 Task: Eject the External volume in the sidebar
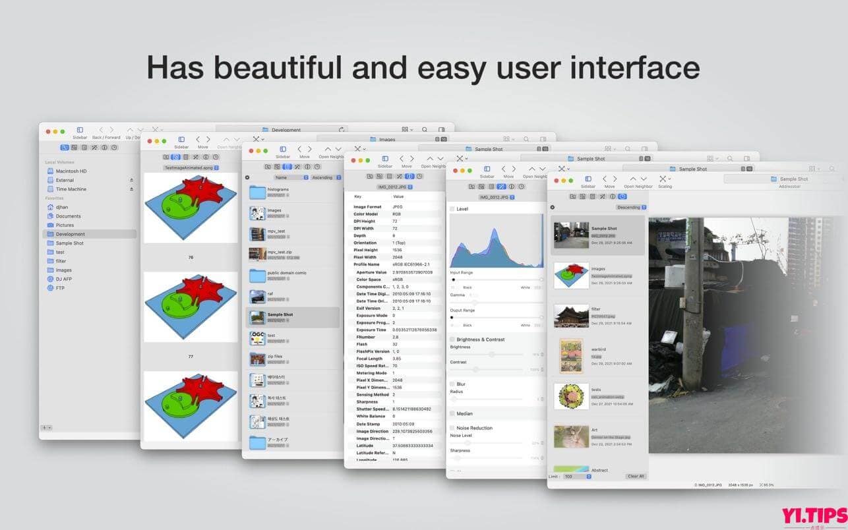[130, 180]
